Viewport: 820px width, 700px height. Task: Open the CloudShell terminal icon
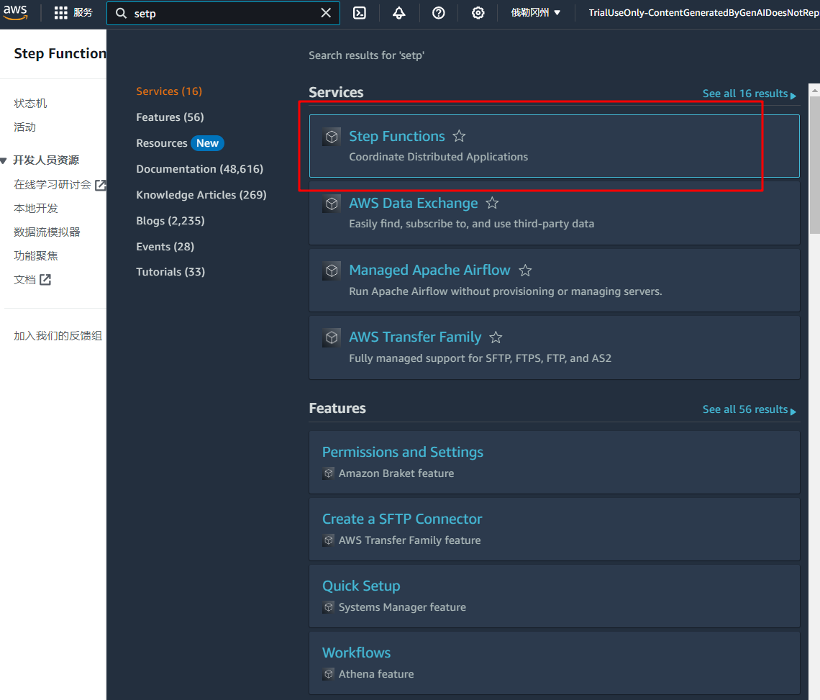click(360, 12)
